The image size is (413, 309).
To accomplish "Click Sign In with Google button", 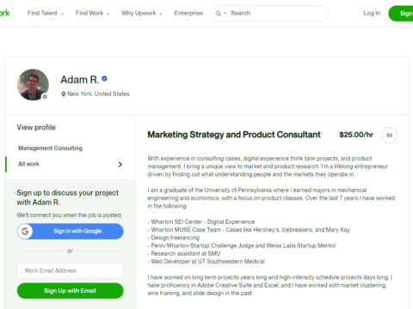I will (x=71, y=231).
